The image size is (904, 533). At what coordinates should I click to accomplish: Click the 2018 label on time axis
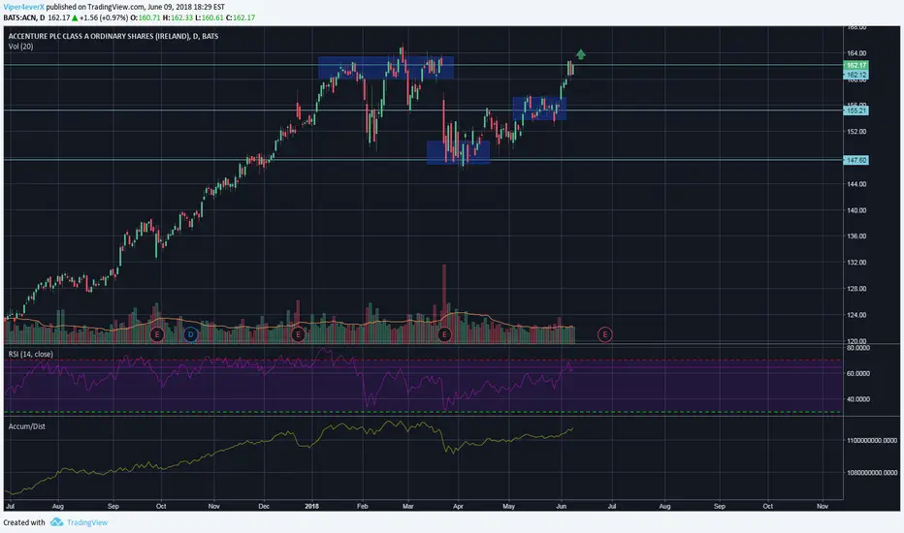[x=312, y=507]
